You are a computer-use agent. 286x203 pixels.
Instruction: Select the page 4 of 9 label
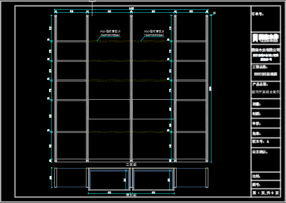click(x=265, y=193)
